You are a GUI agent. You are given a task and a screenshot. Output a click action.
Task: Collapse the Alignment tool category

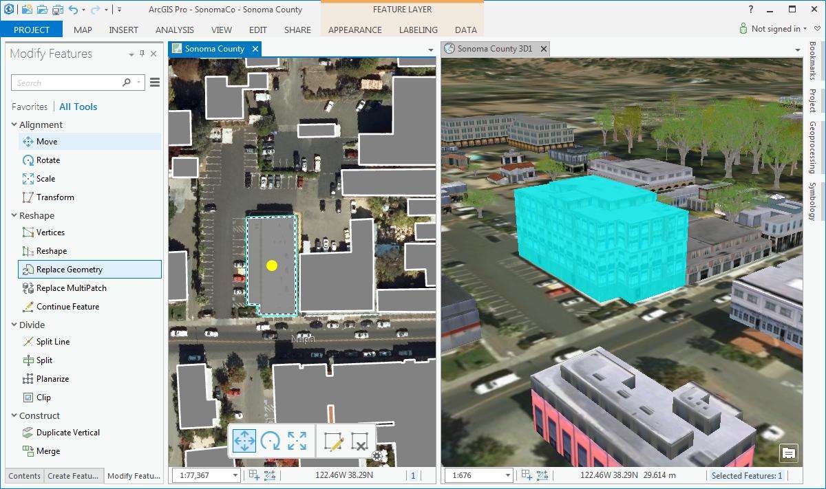14,124
